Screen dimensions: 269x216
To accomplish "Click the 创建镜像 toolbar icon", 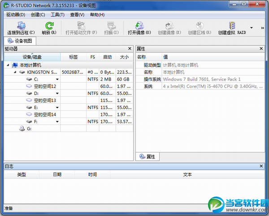I will coord(169,25).
